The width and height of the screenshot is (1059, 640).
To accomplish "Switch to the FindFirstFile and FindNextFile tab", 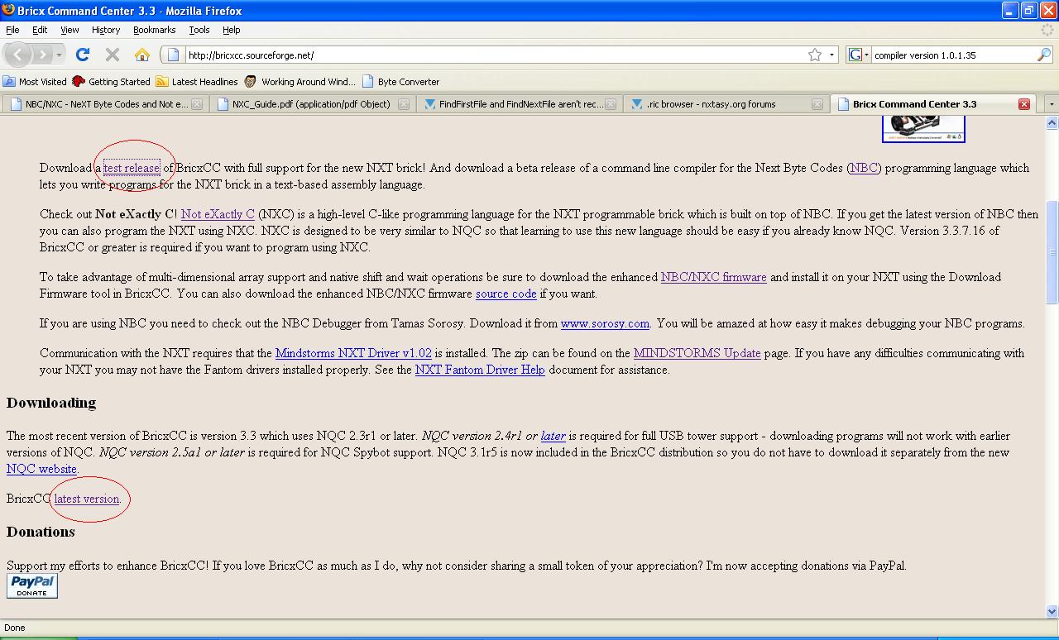I will pyautogui.click(x=519, y=104).
